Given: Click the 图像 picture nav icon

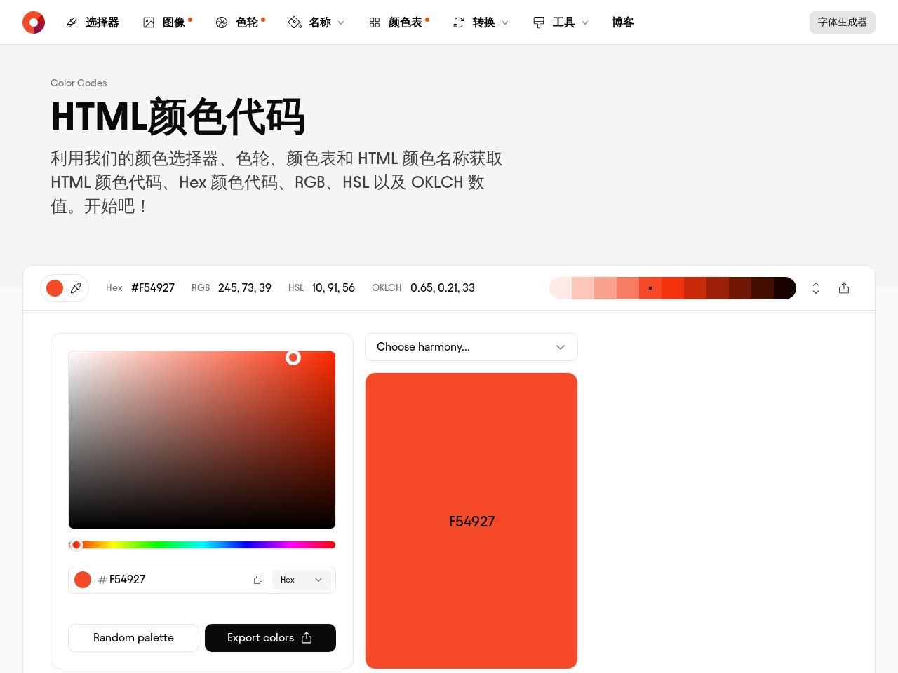Looking at the screenshot, I should click(x=149, y=22).
